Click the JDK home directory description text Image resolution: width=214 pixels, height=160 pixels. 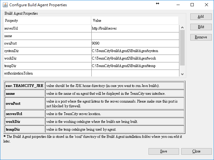[x=103, y=86]
